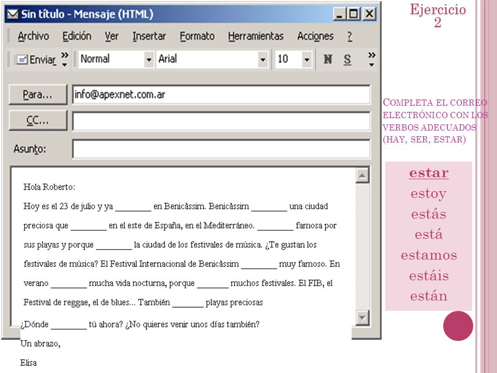
Task: Maximize the Mensaje window
Action: point(354,14)
